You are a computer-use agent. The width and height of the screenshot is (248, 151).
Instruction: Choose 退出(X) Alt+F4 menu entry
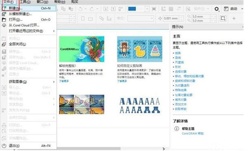click(29, 146)
